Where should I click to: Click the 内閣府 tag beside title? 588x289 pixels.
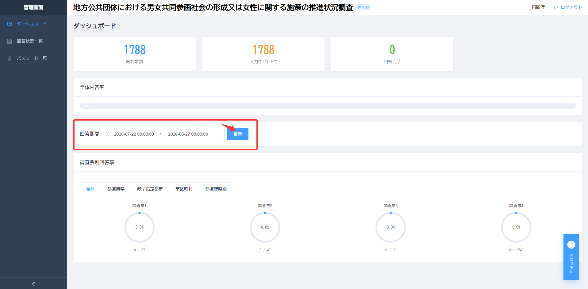point(363,8)
